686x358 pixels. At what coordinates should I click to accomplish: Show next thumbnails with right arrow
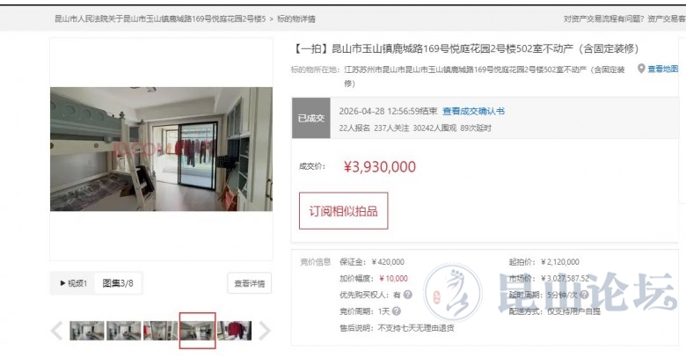coord(264,331)
